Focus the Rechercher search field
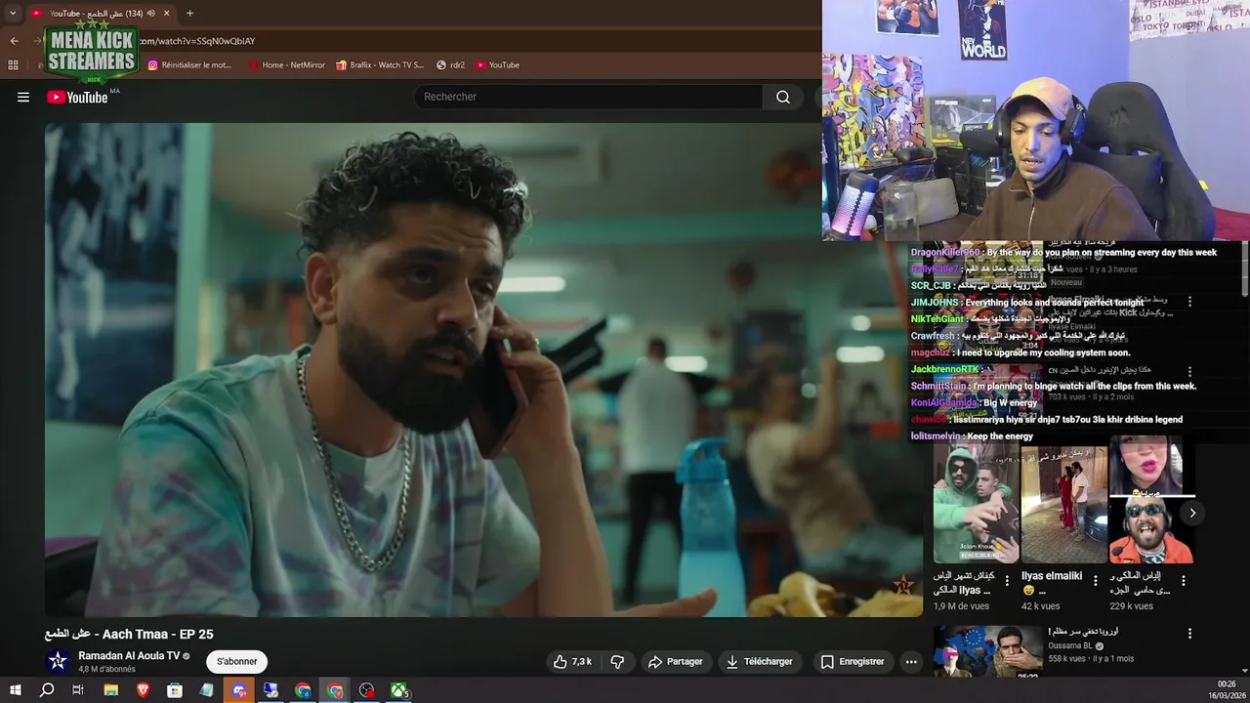 [589, 97]
